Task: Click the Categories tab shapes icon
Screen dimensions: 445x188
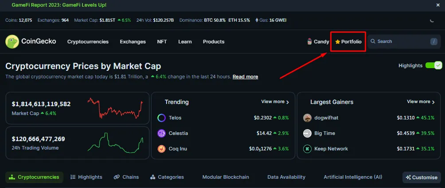Action: [152, 177]
